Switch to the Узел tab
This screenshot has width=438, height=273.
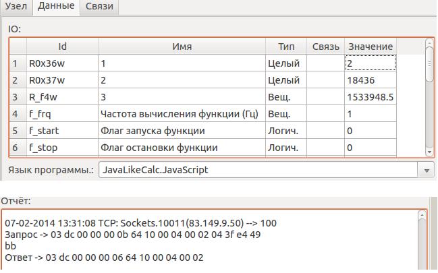(16, 7)
